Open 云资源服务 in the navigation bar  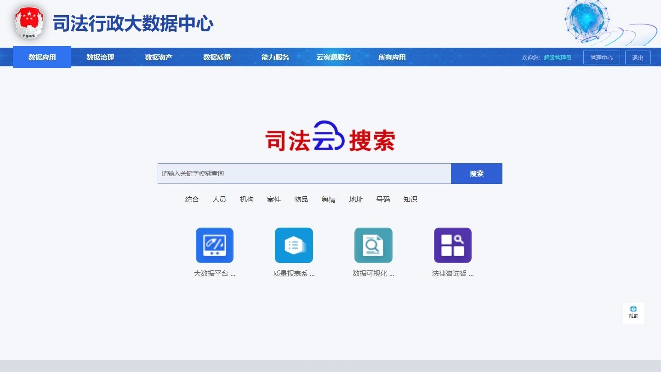click(x=334, y=57)
